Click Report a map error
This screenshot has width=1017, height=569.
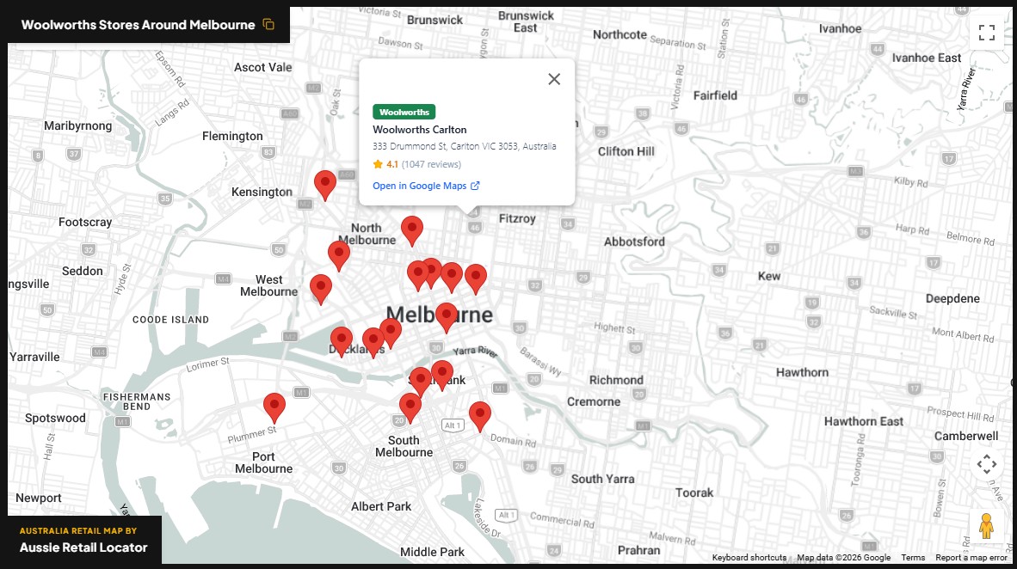pos(971,557)
